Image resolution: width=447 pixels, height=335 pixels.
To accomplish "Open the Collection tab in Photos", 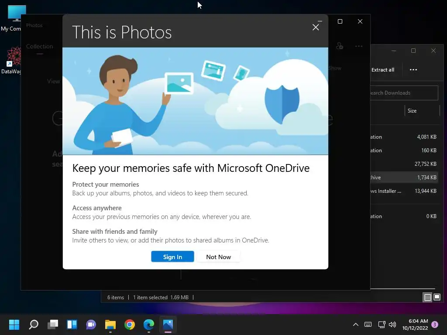I will (40, 46).
